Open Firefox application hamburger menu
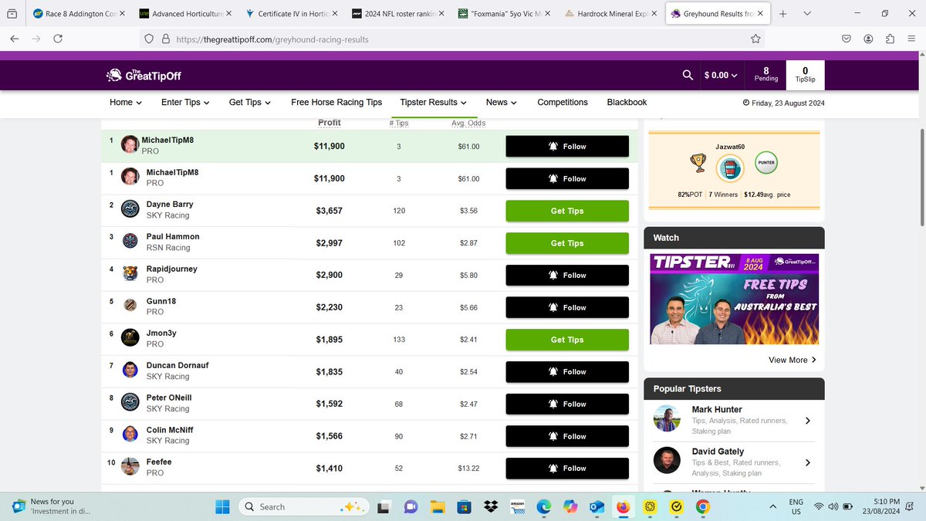Screen dimensions: 926x521 pyautogui.click(x=912, y=39)
